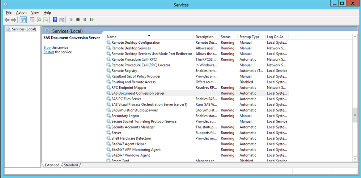Select SAS Document Conversion Server row
Screen dimensions: 361x178
197,93
